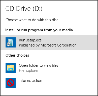Click the 'D:' drive letter in title
The width and height of the screenshot is (98, 96).
(x=38, y=9)
